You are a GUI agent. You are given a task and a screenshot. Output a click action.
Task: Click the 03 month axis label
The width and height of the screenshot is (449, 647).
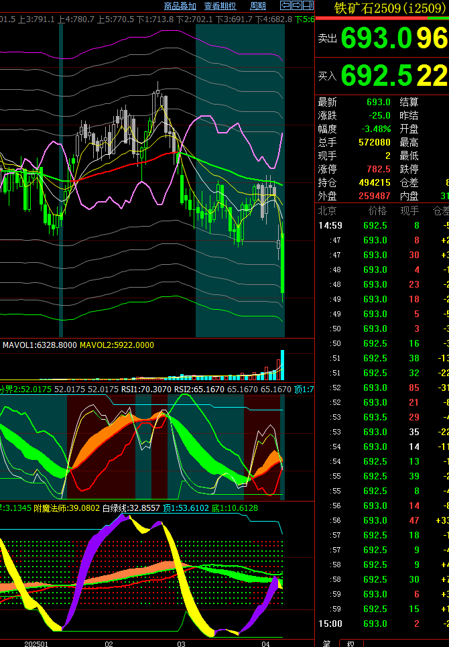click(182, 644)
